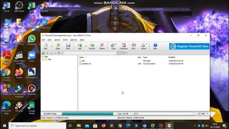Click the Mount toolbar icon
The image size is (229, 129).
[143, 46]
